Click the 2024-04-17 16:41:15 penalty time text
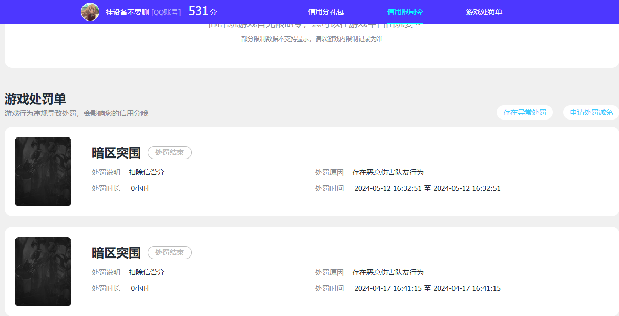Screen dimensions: 619x316 tap(427, 288)
